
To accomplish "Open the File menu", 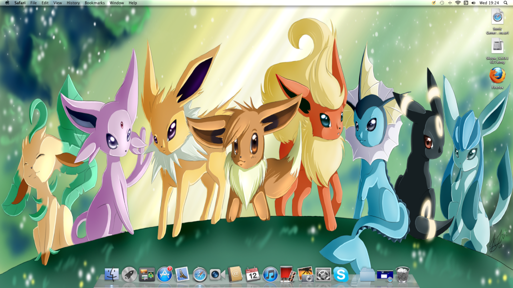I will 34,3.
